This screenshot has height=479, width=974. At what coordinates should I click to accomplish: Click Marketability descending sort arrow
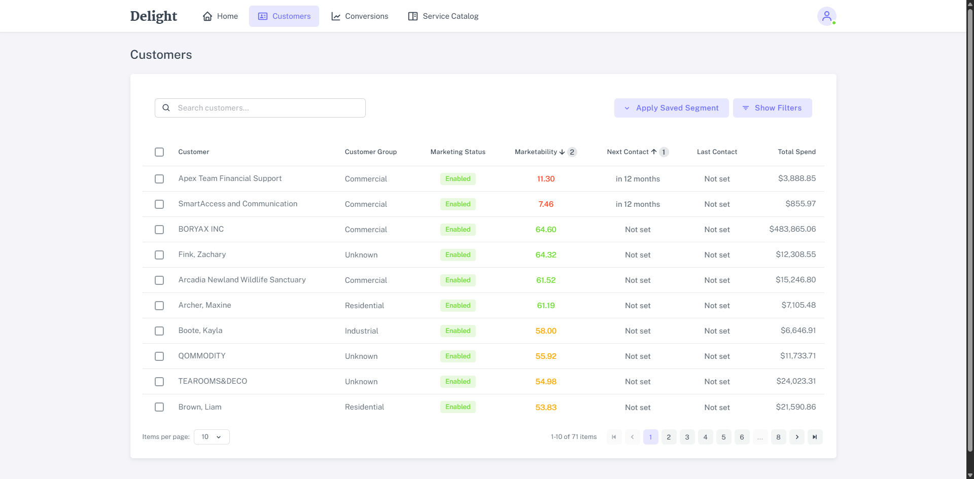tap(562, 152)
